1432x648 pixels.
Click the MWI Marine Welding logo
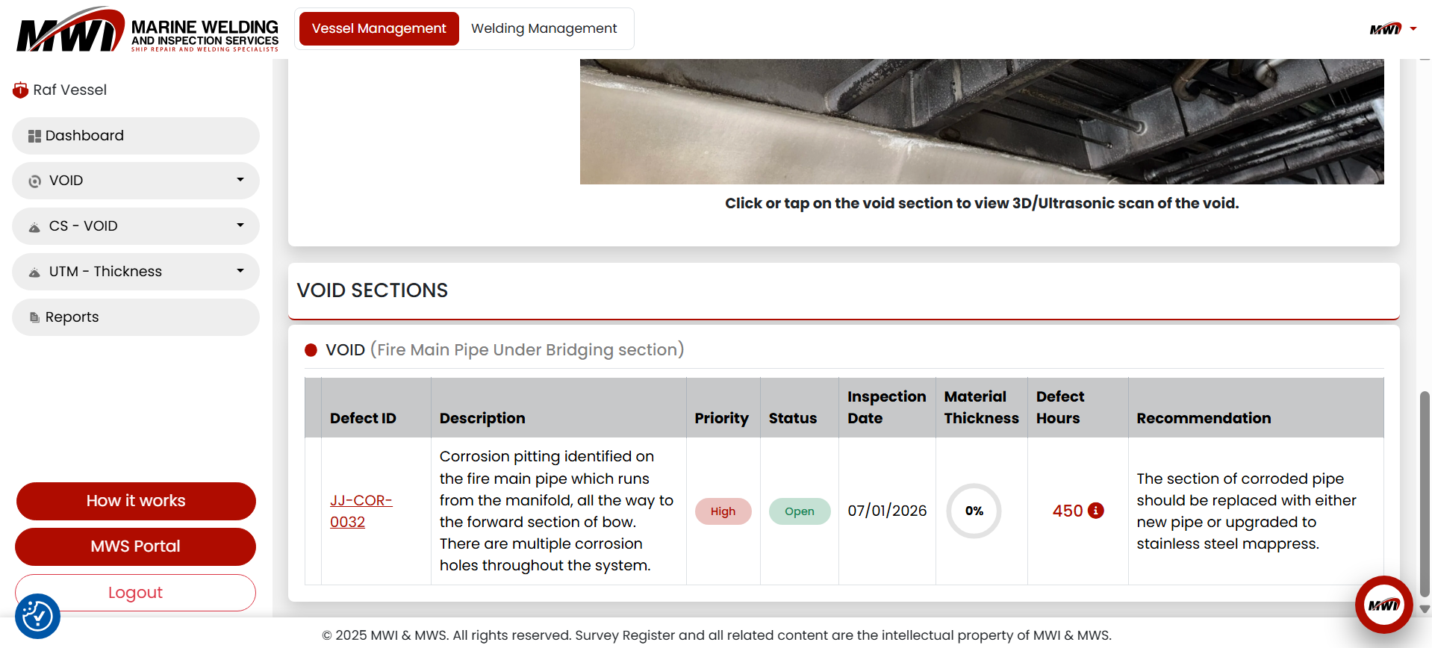(148, 30)
